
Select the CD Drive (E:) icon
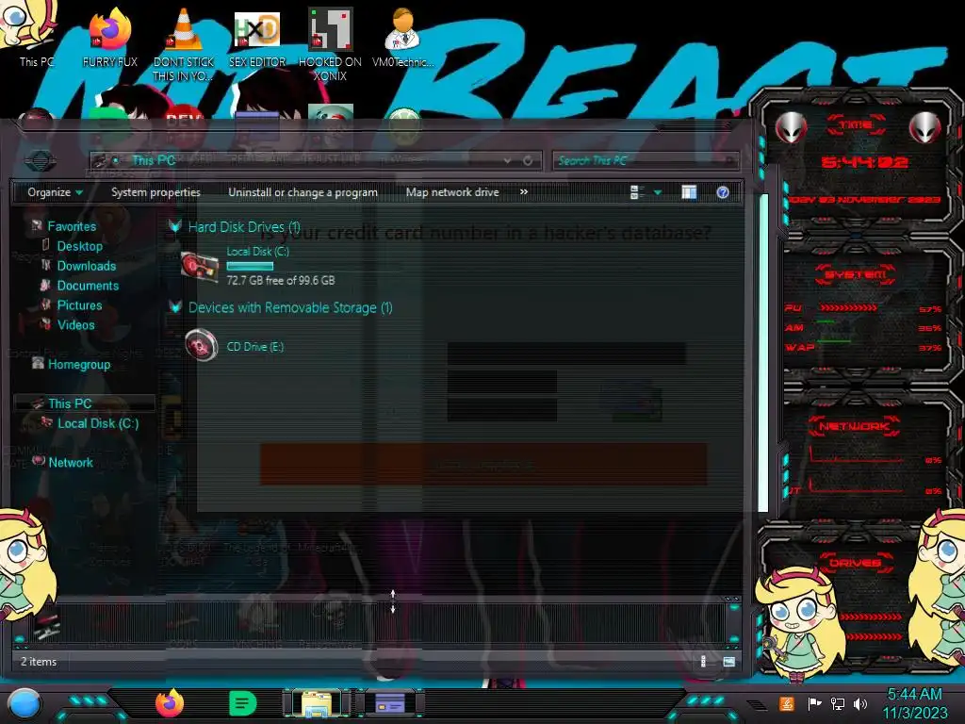click(x=202, y=345)
